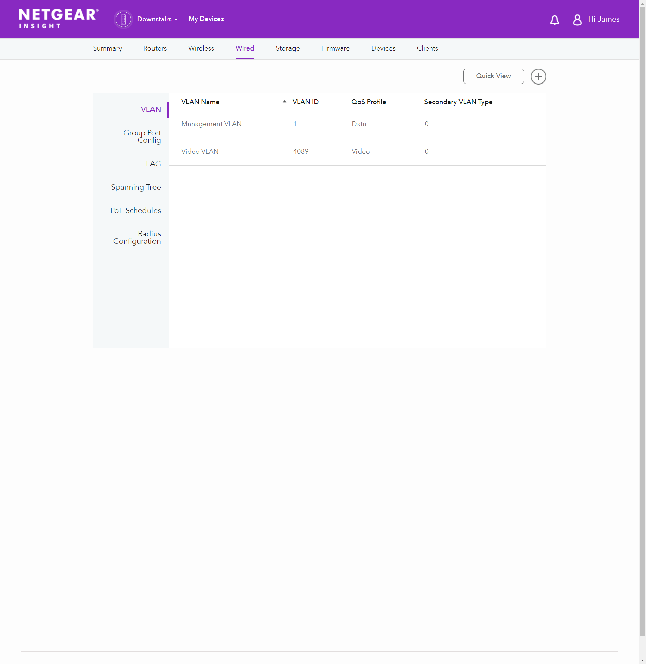Select PoE Schedules in sidebar
The image size is (646, 664).
click(x=135, y=211)
